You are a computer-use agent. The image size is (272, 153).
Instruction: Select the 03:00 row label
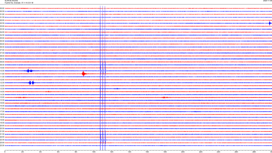click(x=2, y=26)
